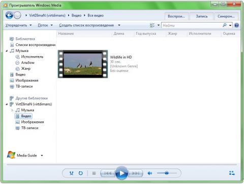Sort by Год выпуска column header
Screen dimensions: 244x184
(x=150, y=34)
